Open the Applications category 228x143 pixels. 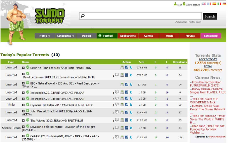128,36
